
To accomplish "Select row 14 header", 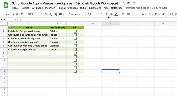I will click(4, 75).
